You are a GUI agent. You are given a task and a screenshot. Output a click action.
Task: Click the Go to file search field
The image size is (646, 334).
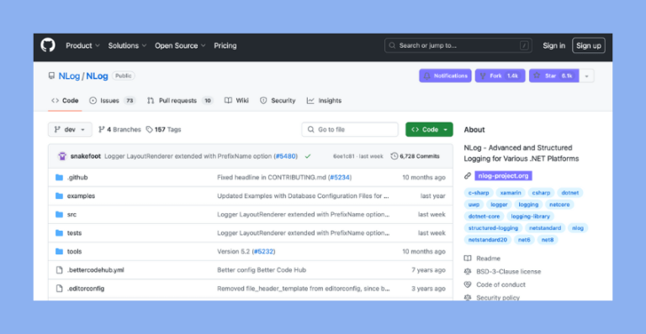(x=350, y=129)
